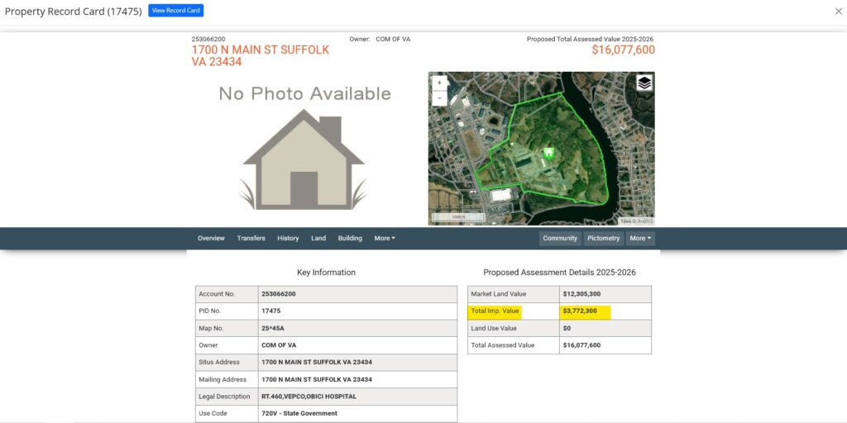847x423 pixels.
Task: Expand the left More dropdown menu
Action: tap(385, 238)
